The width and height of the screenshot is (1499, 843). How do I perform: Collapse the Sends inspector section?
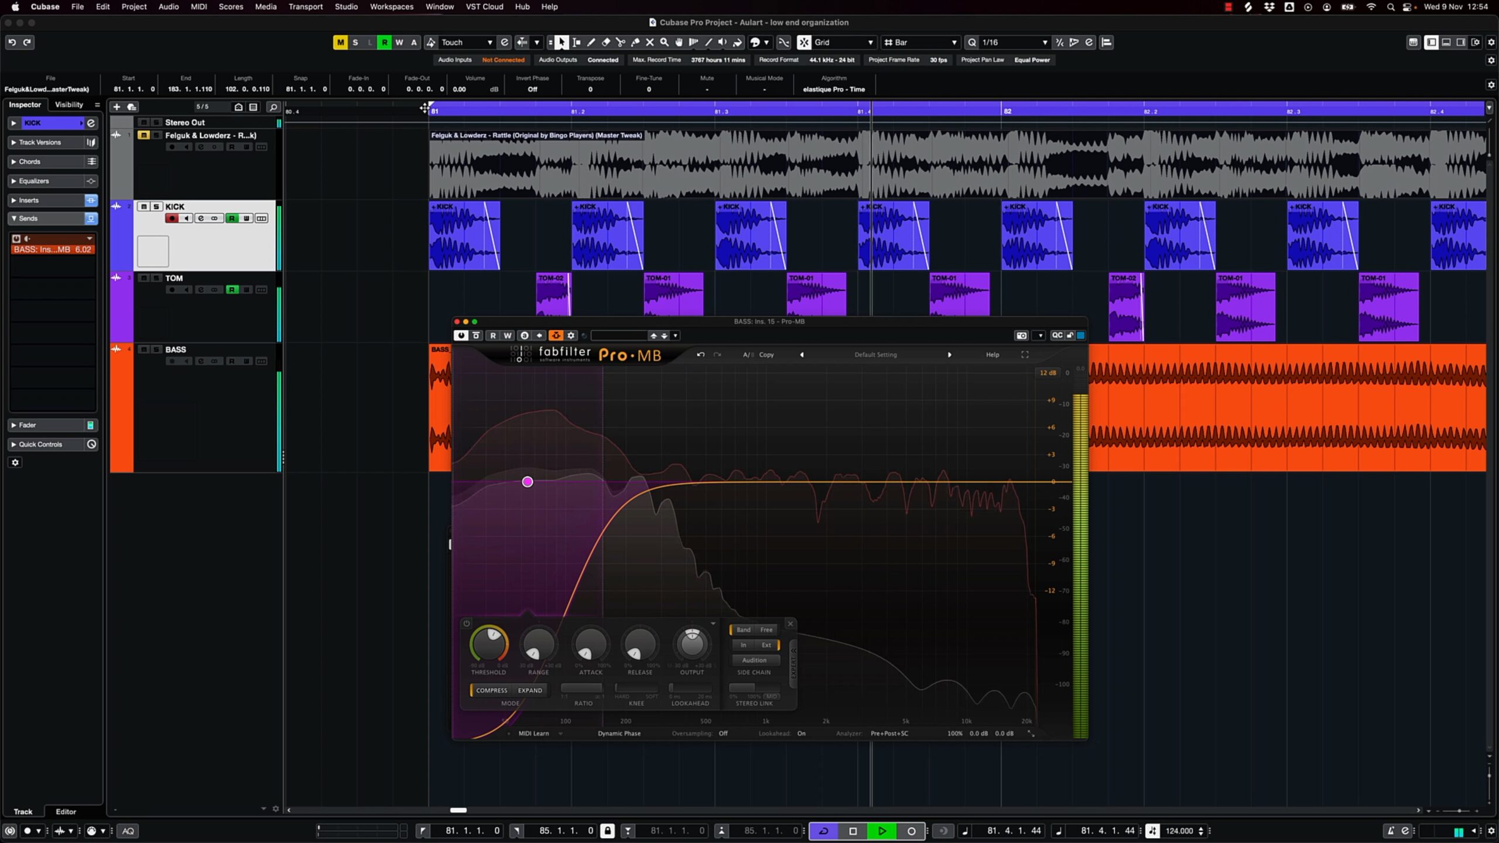click(x=46, y=218)
